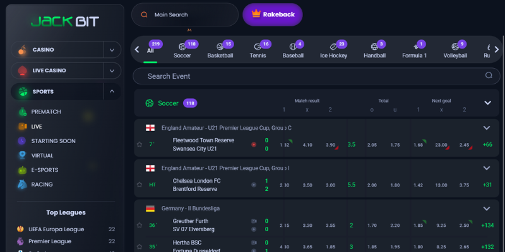The height and width of the screenshot is (252, 505).
Task: Click the Racing horse icon in sidebar
Action: (x=22, y=185)
